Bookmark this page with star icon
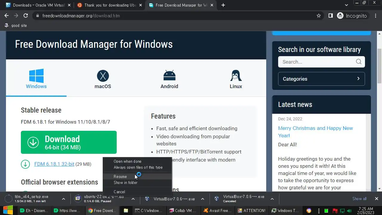 (319, 16)
